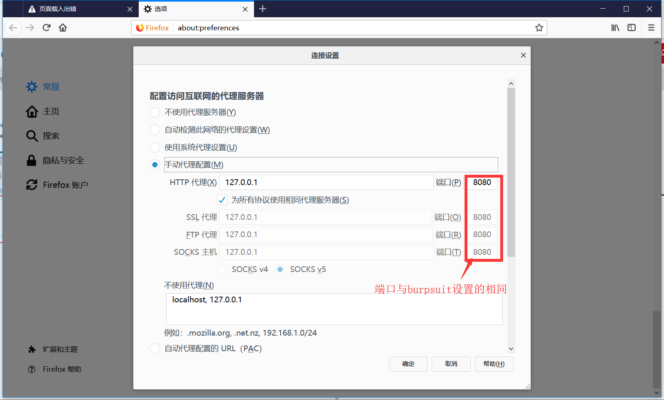Viewport: 664px width, 400px height.
Task: Open proxy help via 帮助(H) button
Action: click(494, 364)
